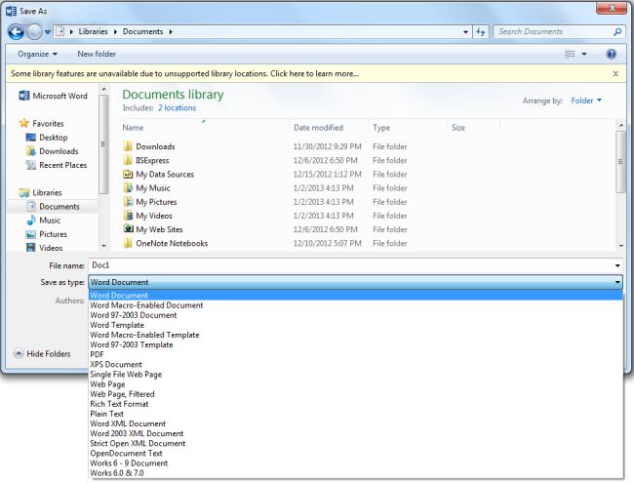634x483 pixels.
Task: Select Favorites in navigation pane
Action: coord(42,123)
